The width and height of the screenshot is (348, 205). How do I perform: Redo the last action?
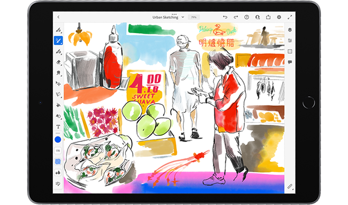236,17
